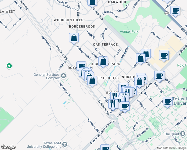The width and height of the screenshot is (187, 150).
Task: Select the Texas A&M University College of... label
Action: (44, 145)
